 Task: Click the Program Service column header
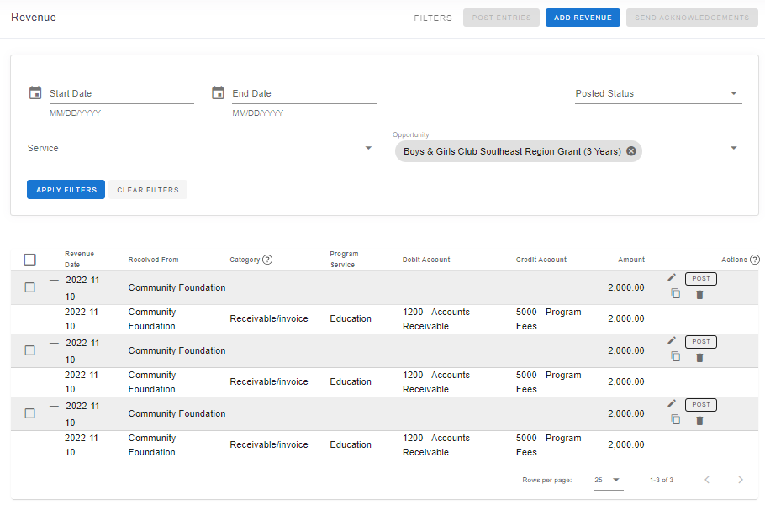(344, 259)
